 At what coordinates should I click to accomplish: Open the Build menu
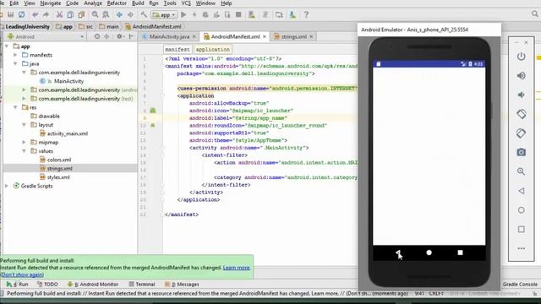point(138,3)
